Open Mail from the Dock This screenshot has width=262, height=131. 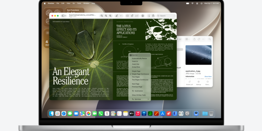[x=76, y=114]
